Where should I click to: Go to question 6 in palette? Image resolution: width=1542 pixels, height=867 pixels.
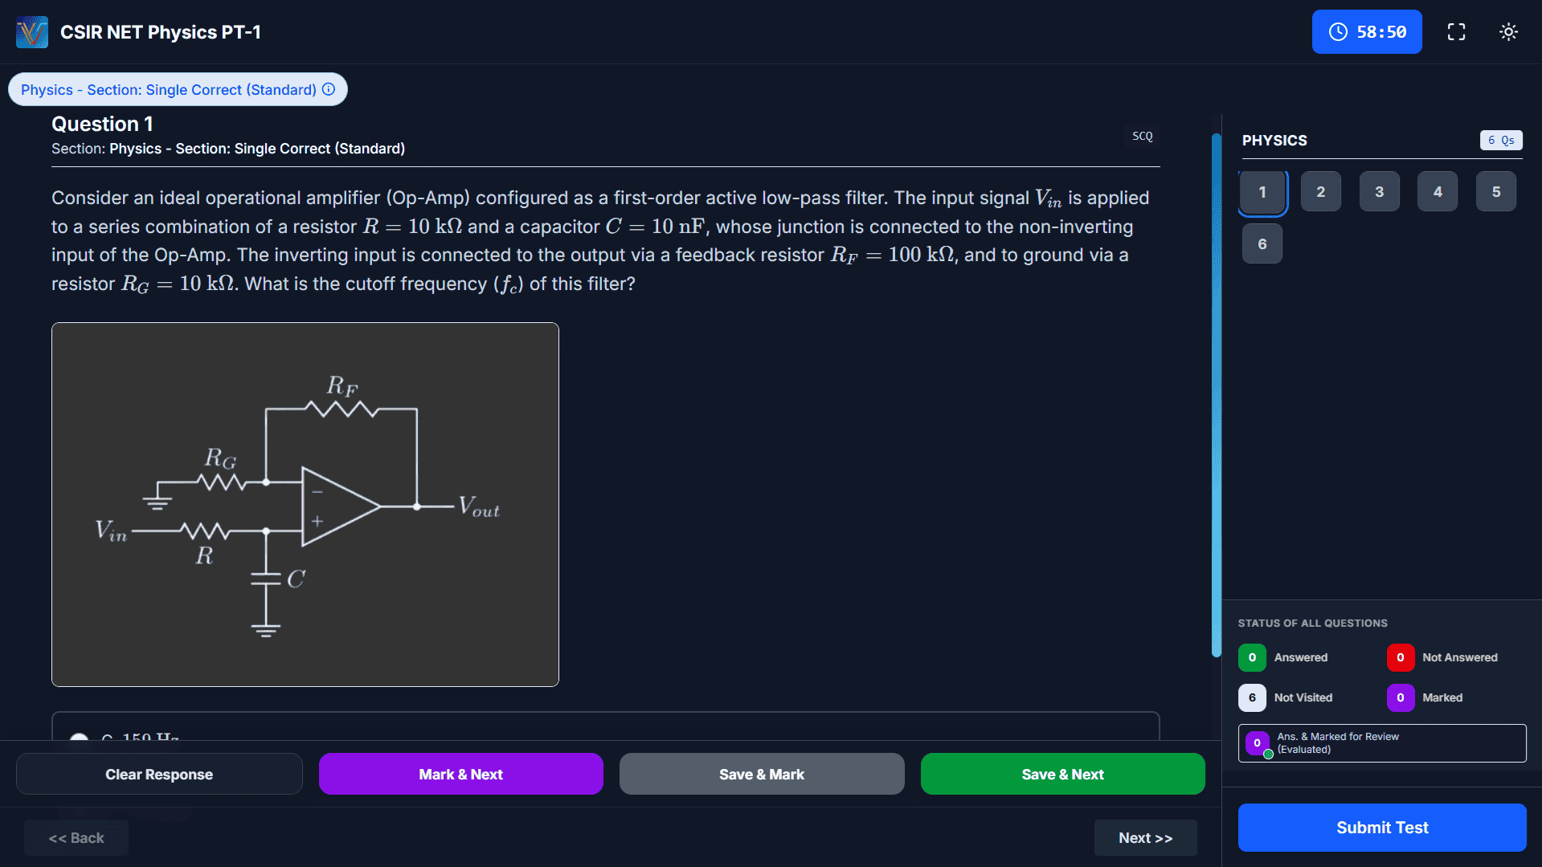(x=1262, y=244)
